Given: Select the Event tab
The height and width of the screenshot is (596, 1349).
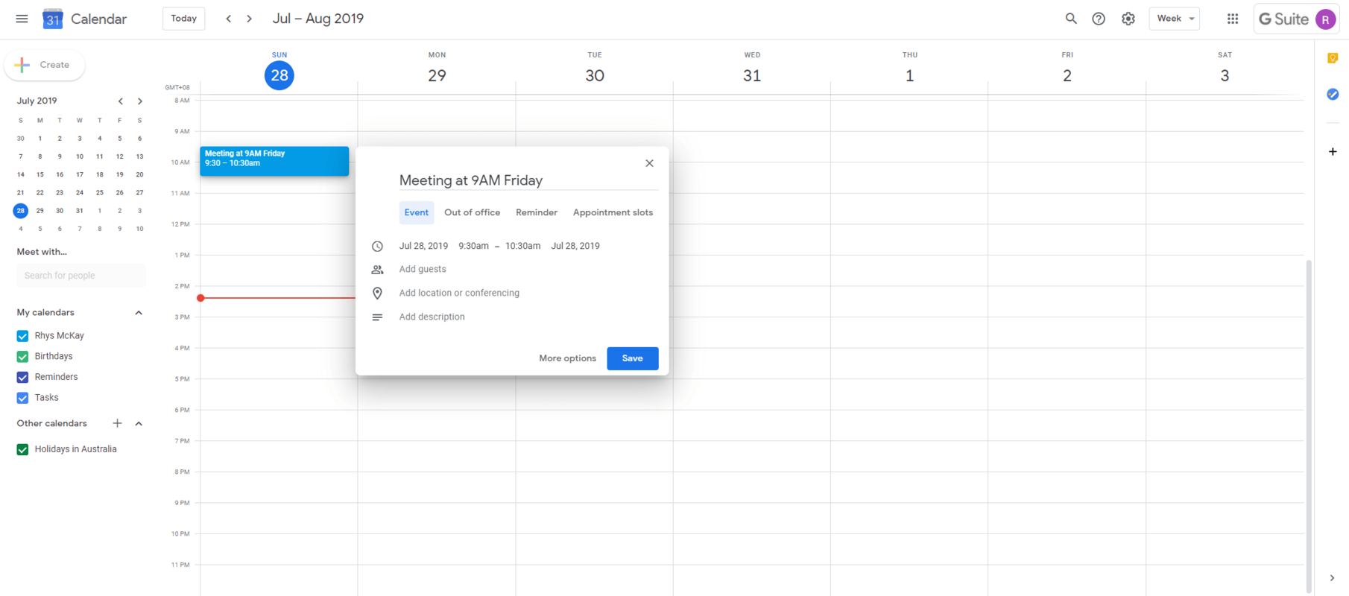Looking at the screenshot, I should tap(417, 212).
